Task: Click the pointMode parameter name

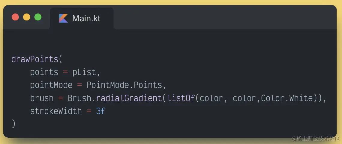Action: [51, 85]
